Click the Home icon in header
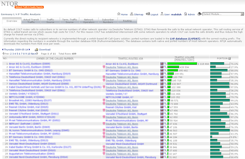This screenshot has width=245, height=159. tap(119, 14)
